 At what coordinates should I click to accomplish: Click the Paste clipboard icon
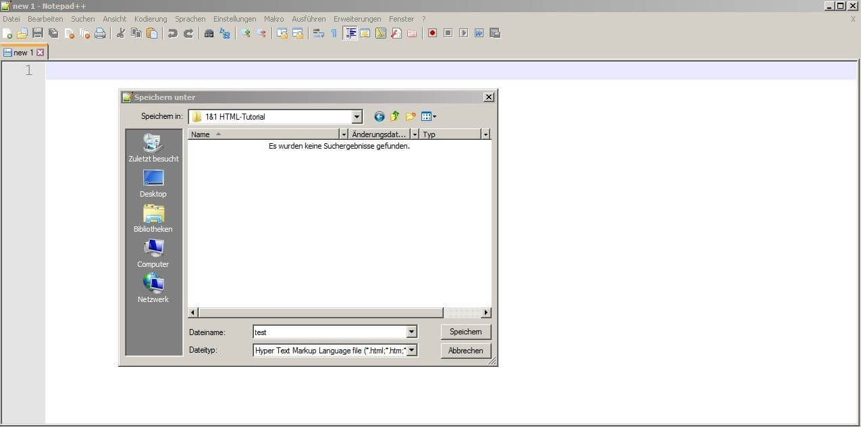coord(152,33)
